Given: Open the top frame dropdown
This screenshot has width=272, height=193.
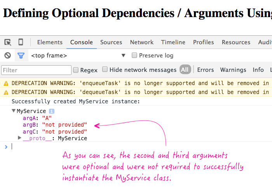Looking at the screenshot, I should [x=78, y=56].
